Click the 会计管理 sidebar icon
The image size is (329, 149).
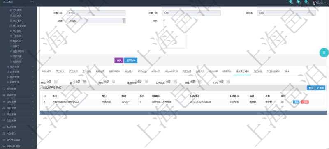point(4,127)
